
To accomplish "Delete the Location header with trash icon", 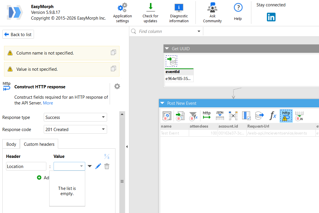I will pyautogui.click(x=107, y=166).
